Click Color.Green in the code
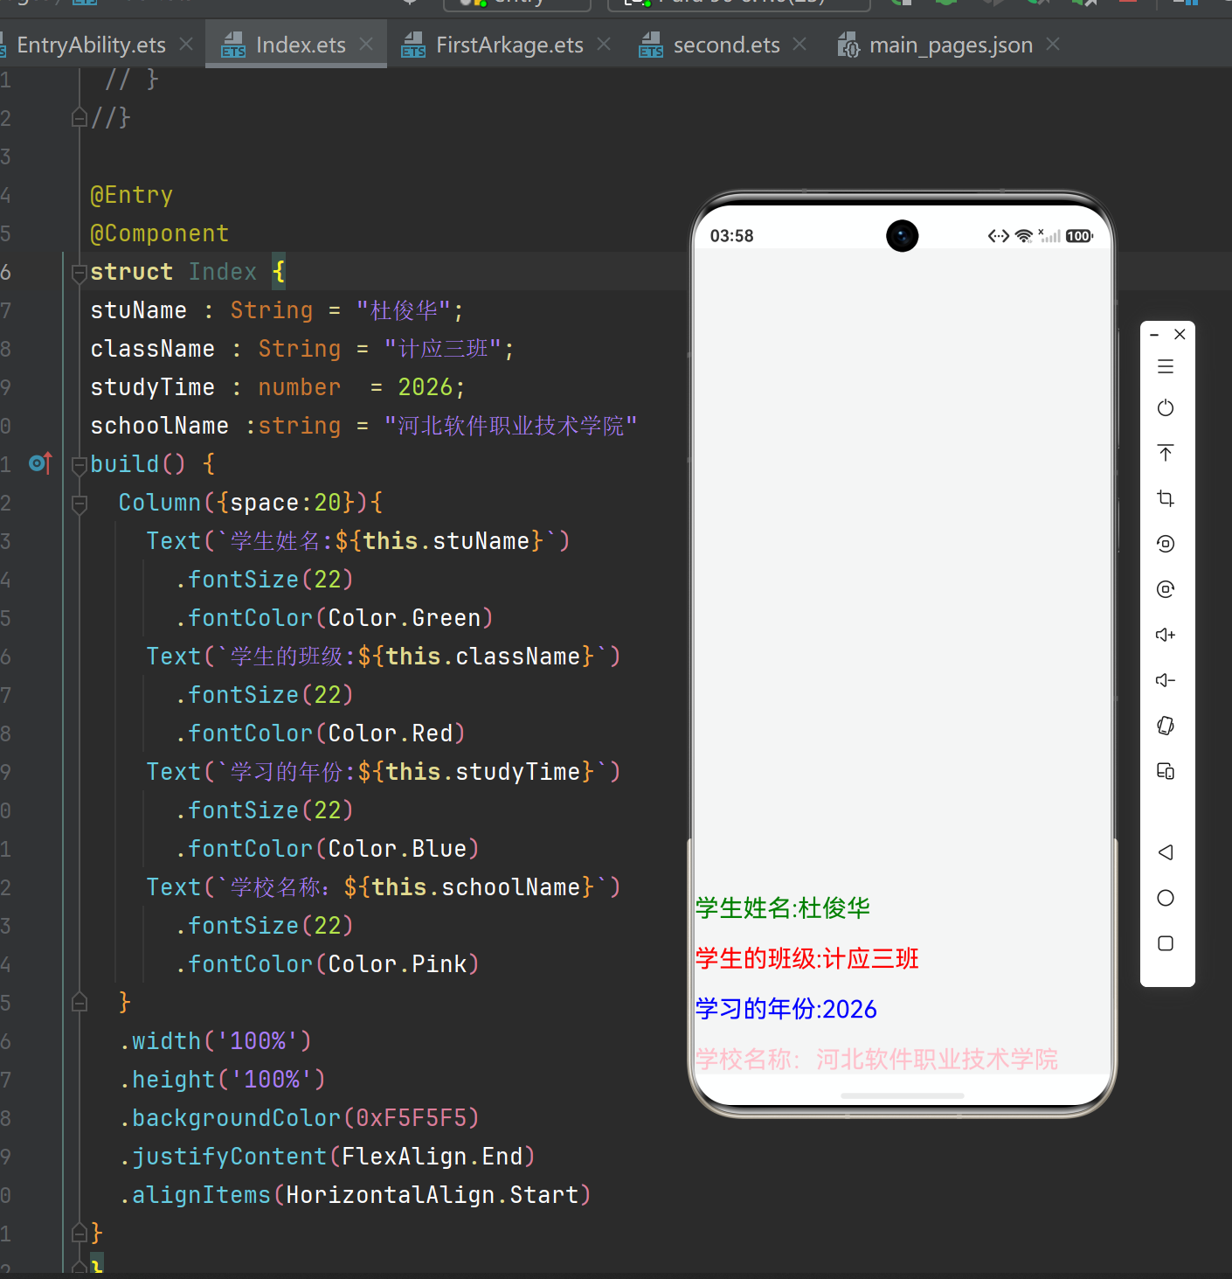This screenshot has width=1232, height=1279. point(404,618)
